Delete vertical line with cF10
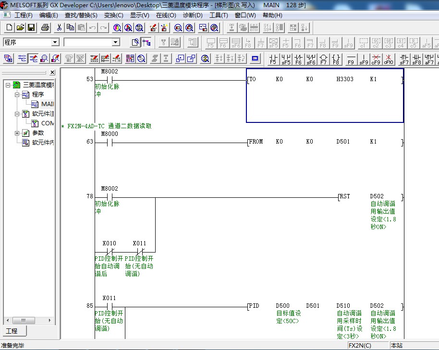The image size is (439, 350). pyautogui.click(x=389, y=59)
